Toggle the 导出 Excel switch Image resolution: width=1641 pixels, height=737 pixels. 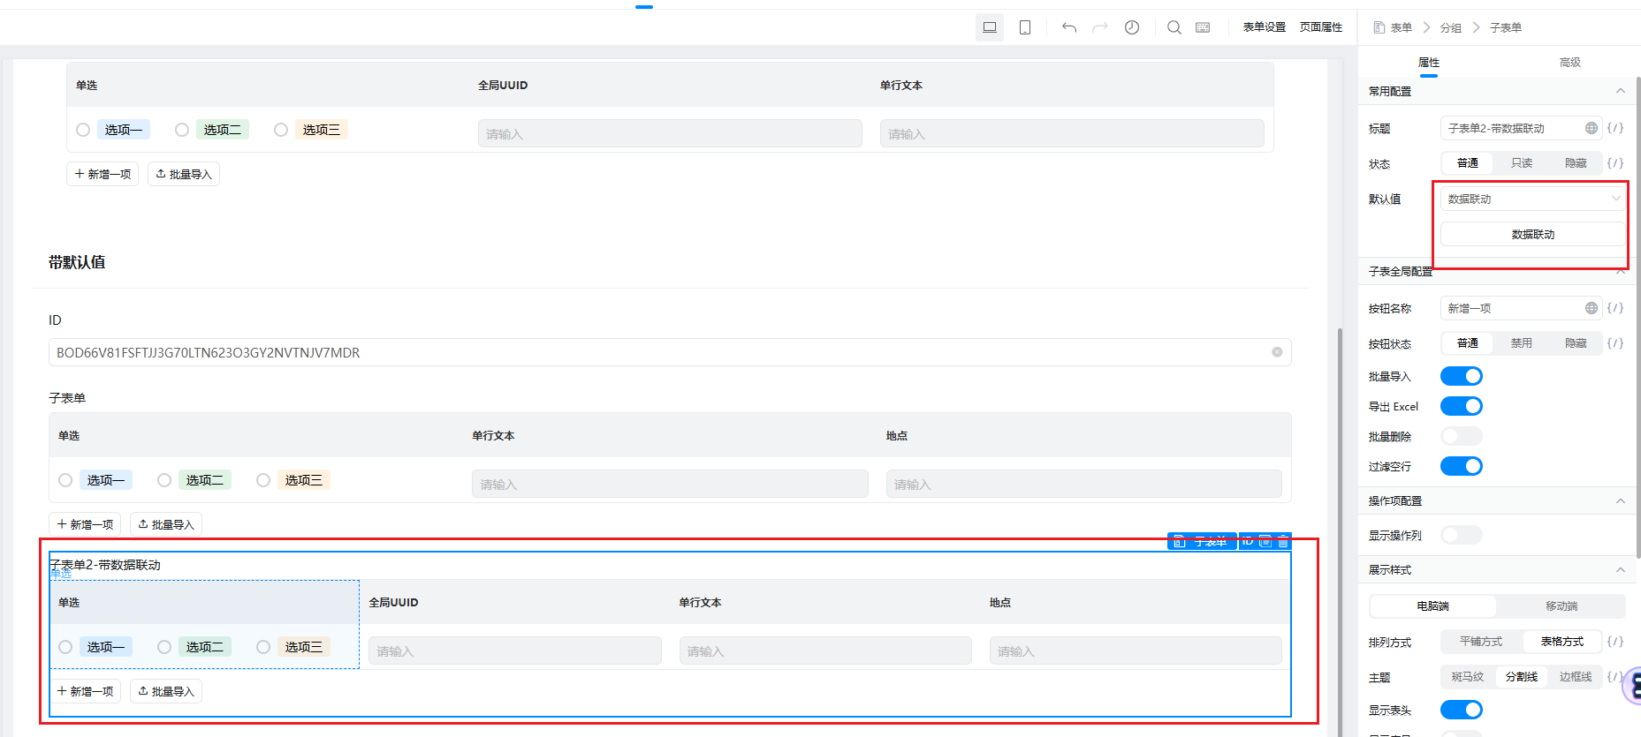pyautogui.click(x=1462, y=406)
